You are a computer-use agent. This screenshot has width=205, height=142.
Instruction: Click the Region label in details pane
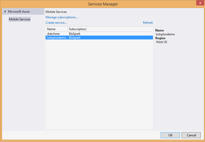(x=160, y=38)
